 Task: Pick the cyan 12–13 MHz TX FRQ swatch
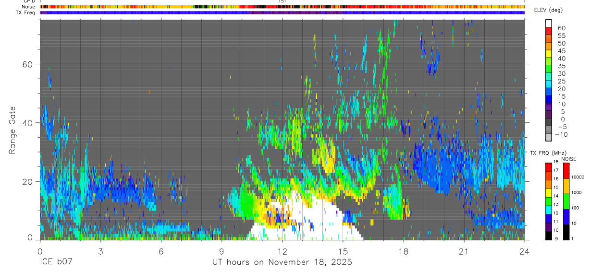pos(549,210)
